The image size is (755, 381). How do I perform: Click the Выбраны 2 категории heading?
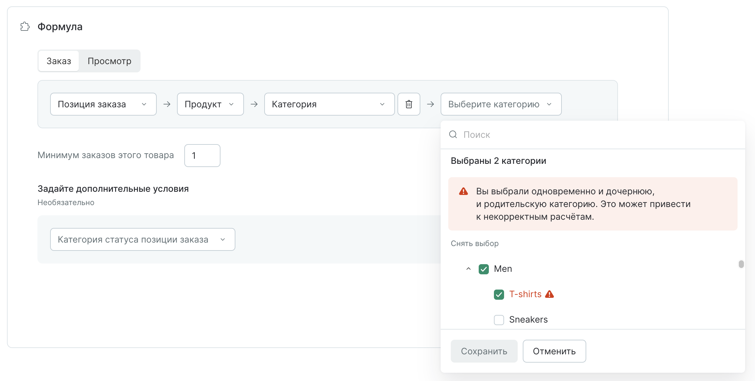(x=498, y=161)
